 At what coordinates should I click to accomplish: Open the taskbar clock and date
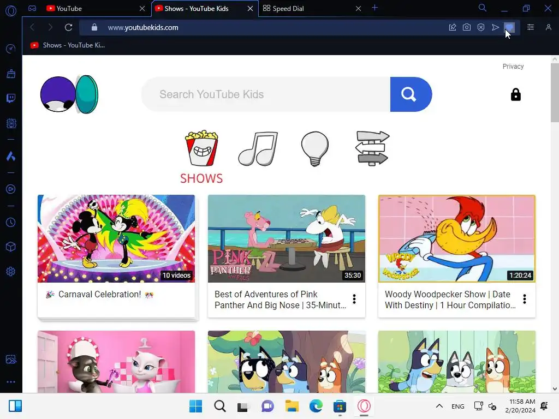pos(520,406)
